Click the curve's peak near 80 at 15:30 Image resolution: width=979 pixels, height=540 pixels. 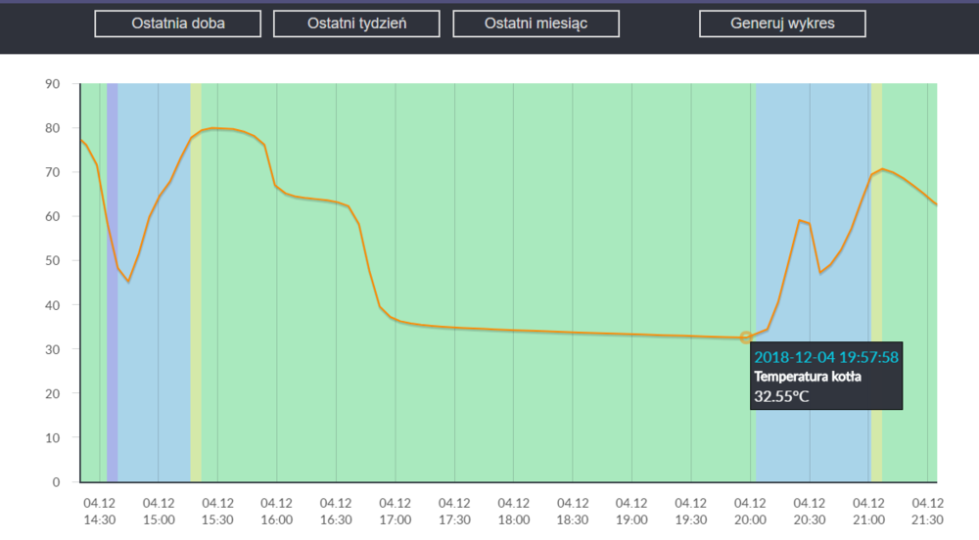(x=215, y=128)
